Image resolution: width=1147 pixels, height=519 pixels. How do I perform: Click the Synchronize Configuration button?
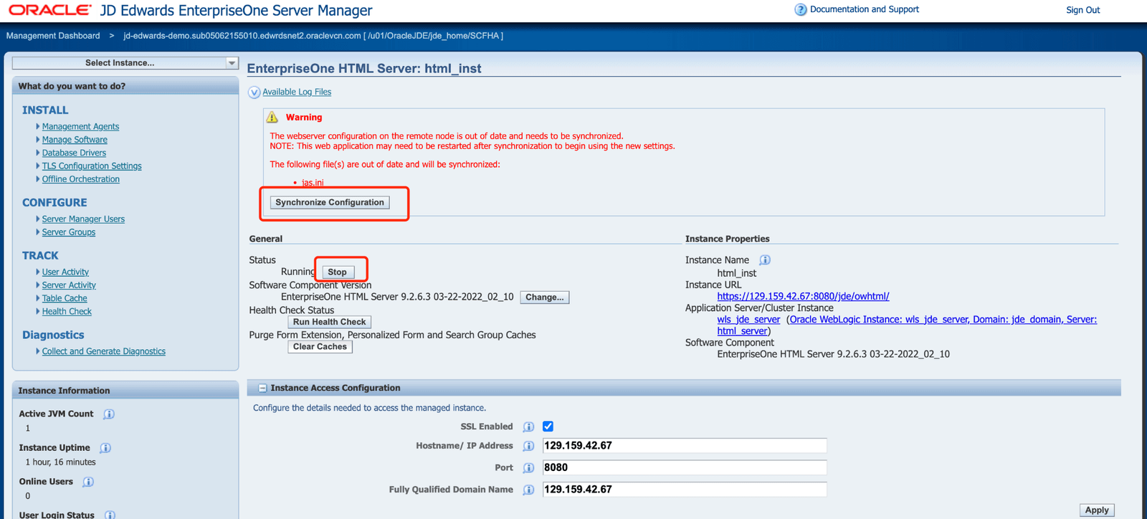coord(330,203)
